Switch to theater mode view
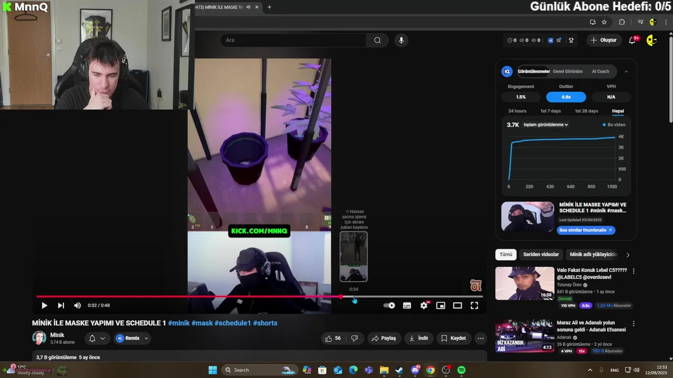673x378 pixels. [457, 306]
